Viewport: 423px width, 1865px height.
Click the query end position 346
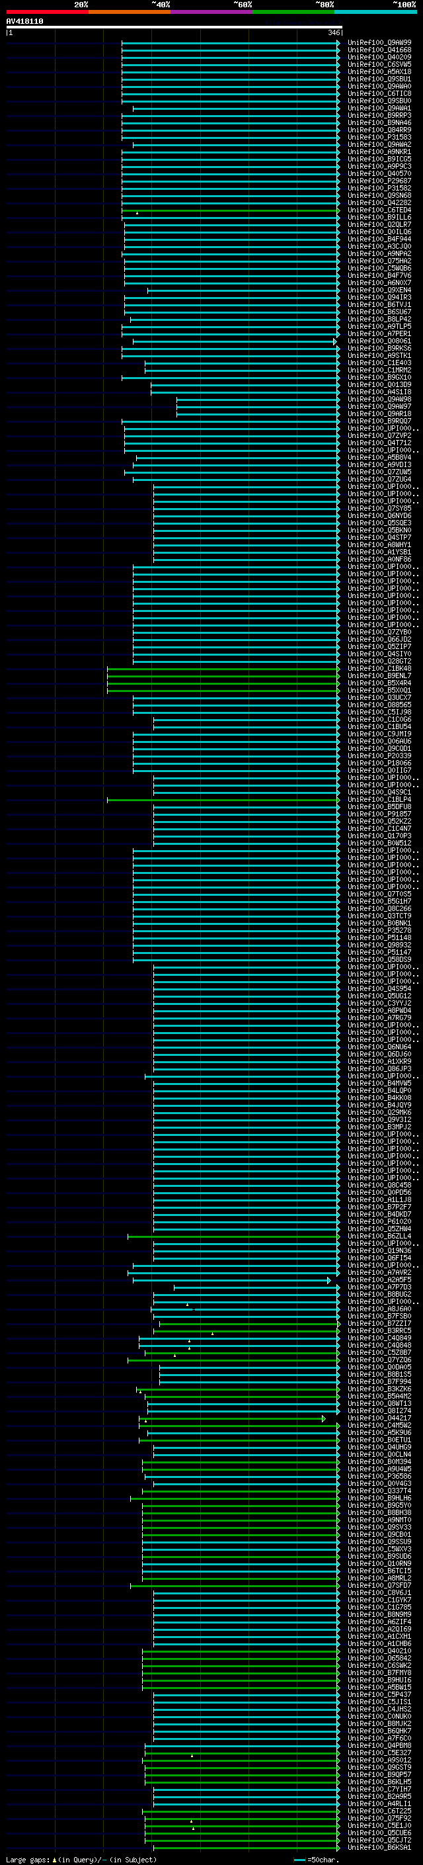click(333, 32)
